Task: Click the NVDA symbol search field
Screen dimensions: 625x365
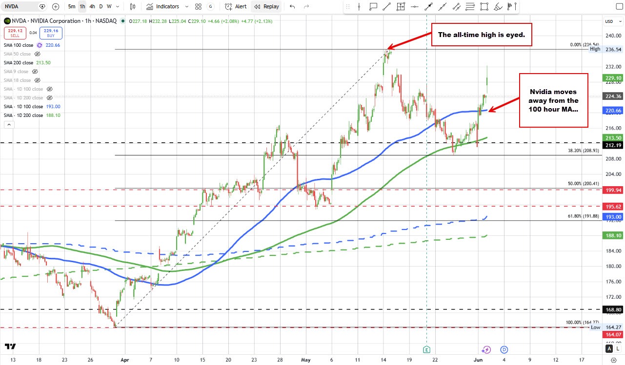Action: (23, 7)
